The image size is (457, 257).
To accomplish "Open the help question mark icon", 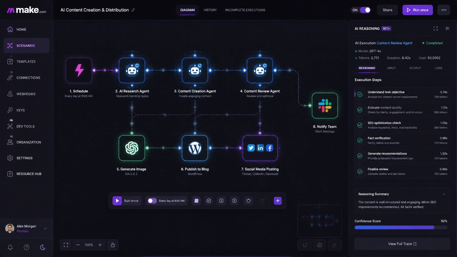I will tap(27, 247).
